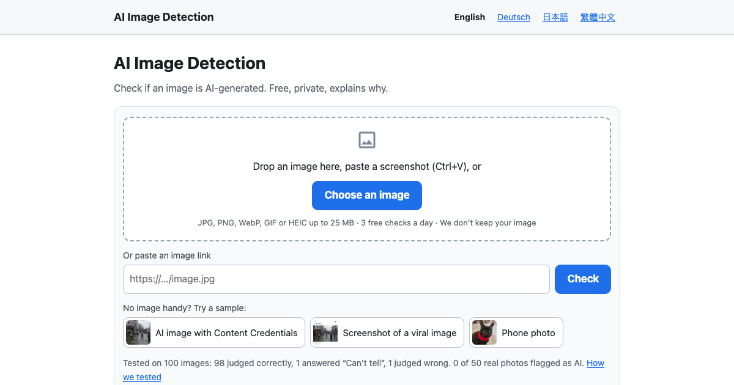Focus the image link input field
The width and height of the screenshot is (734, 385).
pos(336,279)
